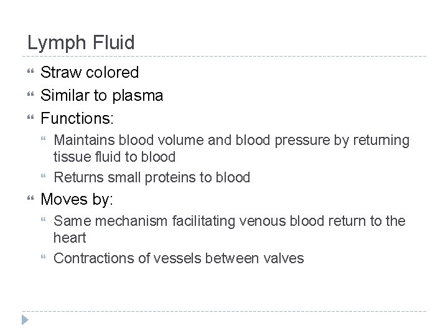Click the bullet marker beside Functions
The image size is (448, 336).
click(30, 119)
